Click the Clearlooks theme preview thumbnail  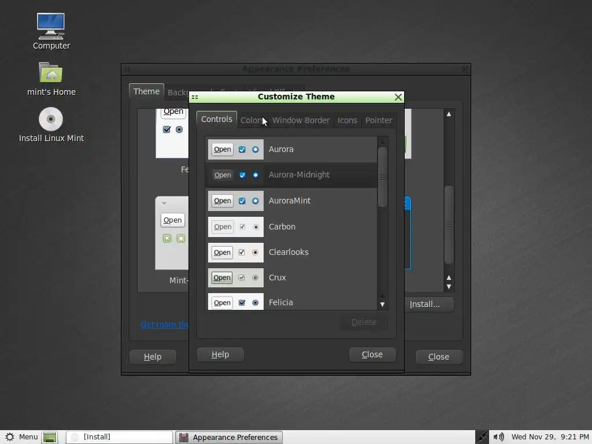pyautogui.click(x=236, y=252)
